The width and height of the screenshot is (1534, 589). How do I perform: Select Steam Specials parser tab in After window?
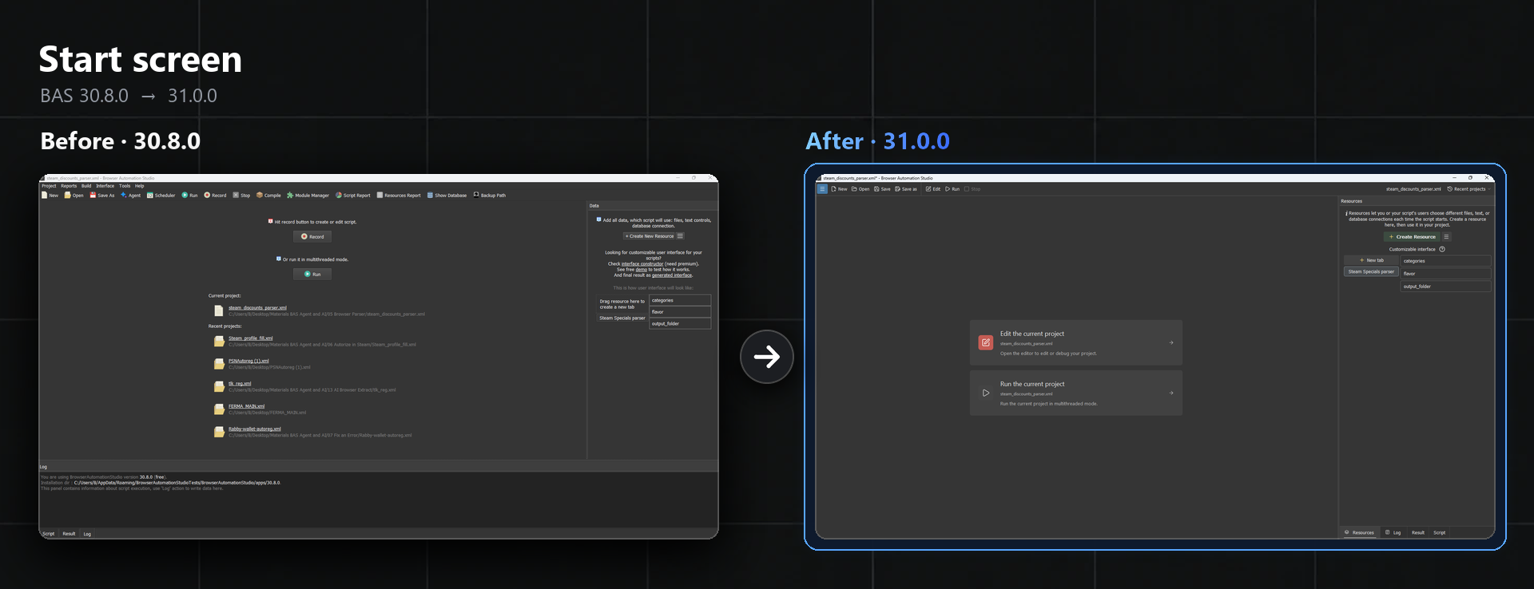(1371, 271)
